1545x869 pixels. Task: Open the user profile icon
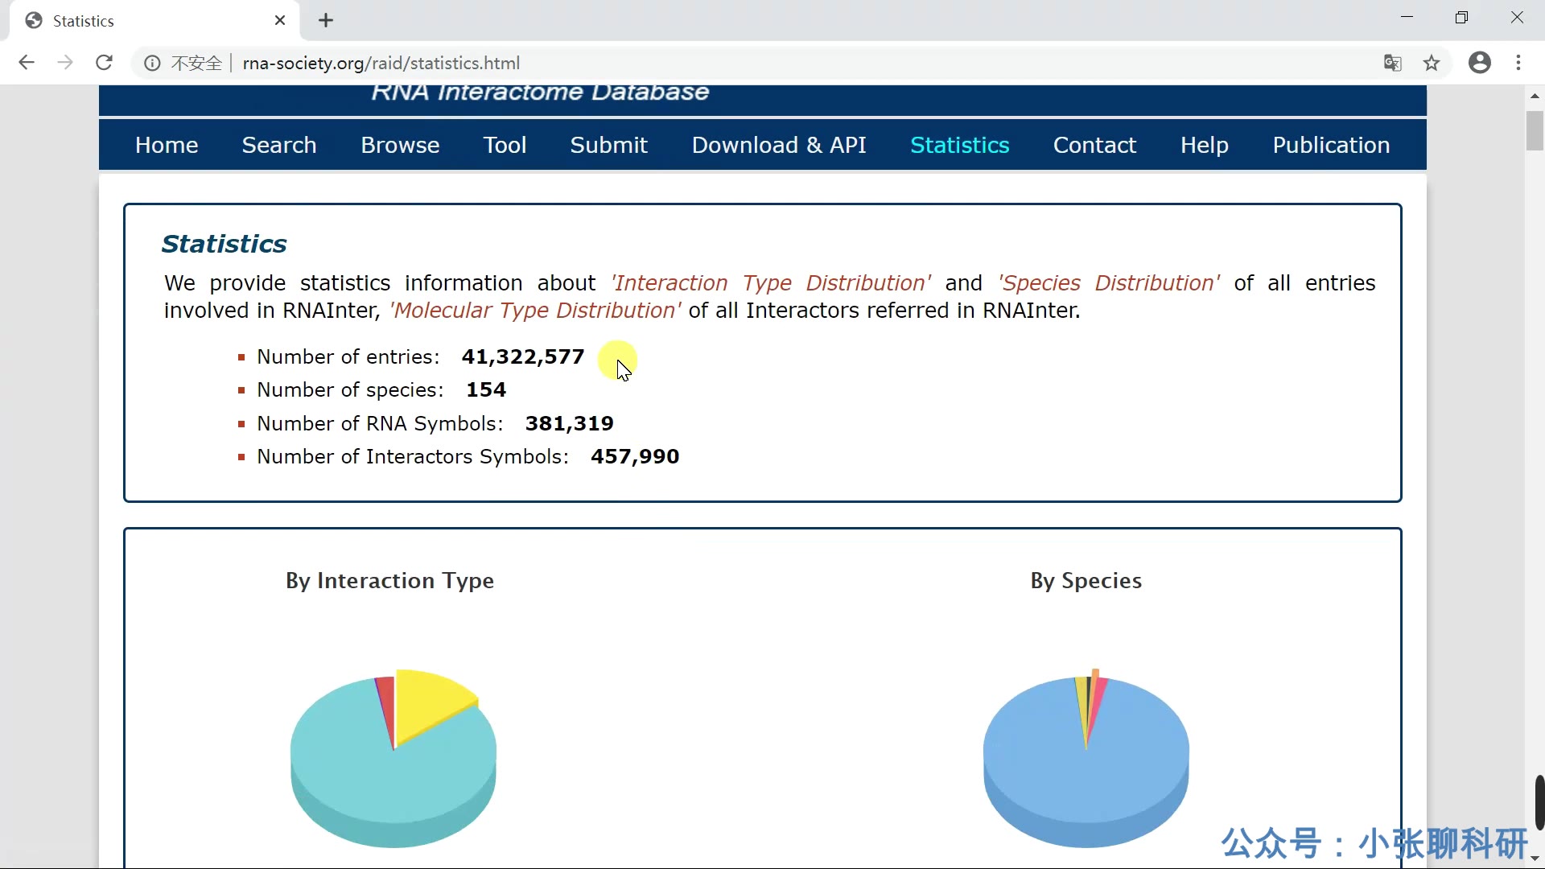(1480, 63)
